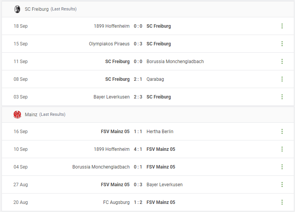Select SC Freiburg in Olympiakos row
This screenshot has width=295, height=212.
point(159,44)
